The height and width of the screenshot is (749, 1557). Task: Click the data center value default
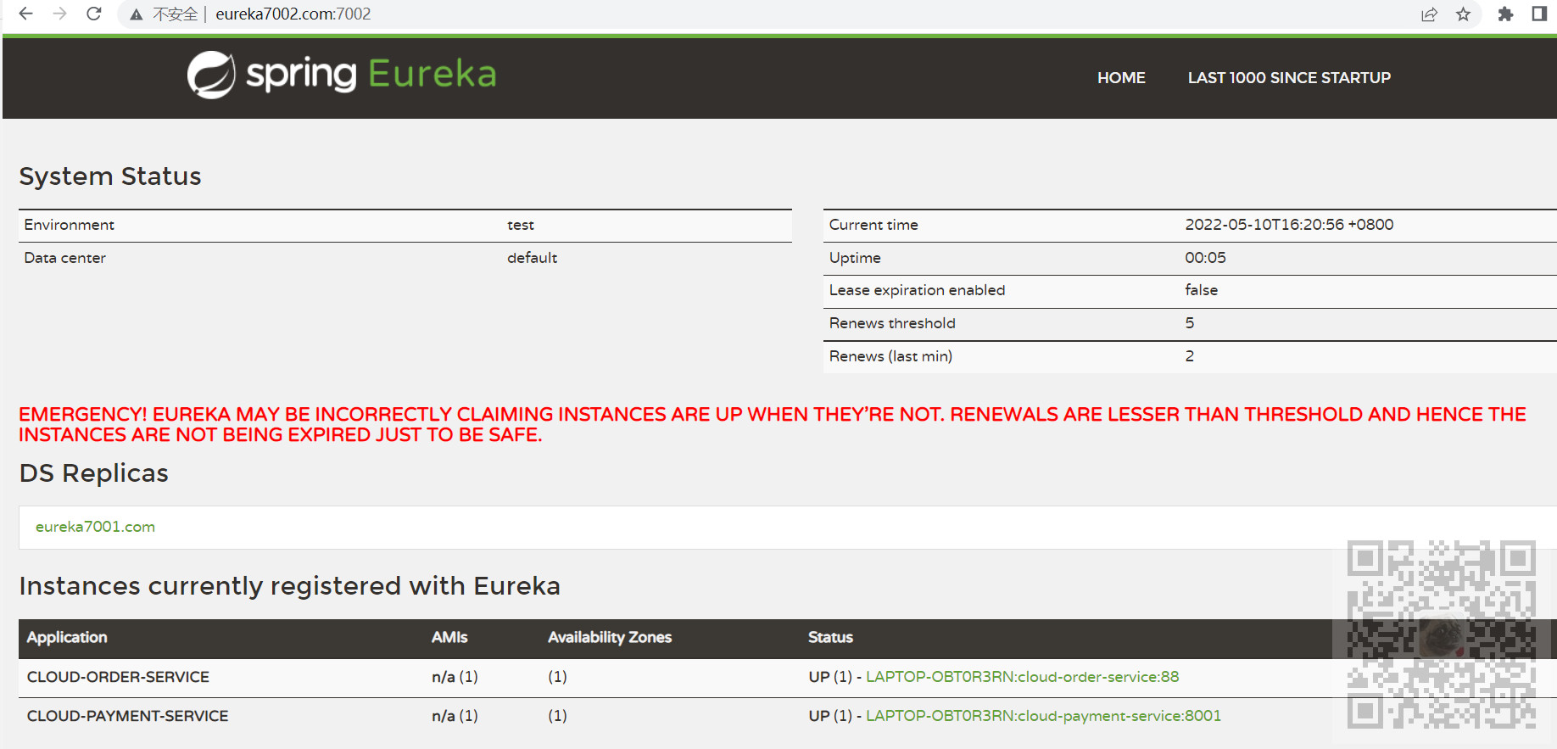coord(532,258)
